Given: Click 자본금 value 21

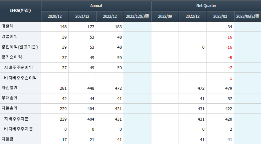Looking at the screenshot, I should tap(92, 140).
